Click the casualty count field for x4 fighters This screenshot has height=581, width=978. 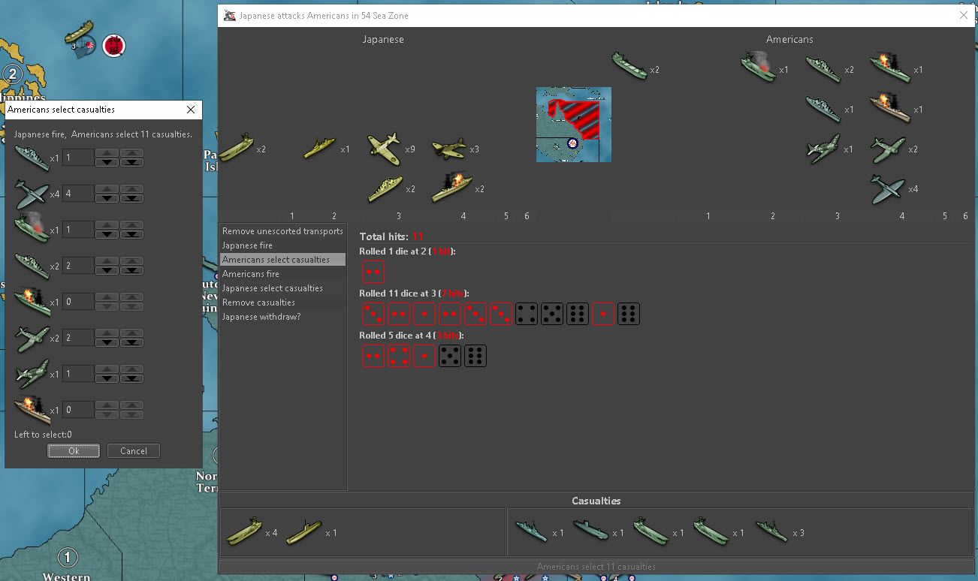coord(78,194)
